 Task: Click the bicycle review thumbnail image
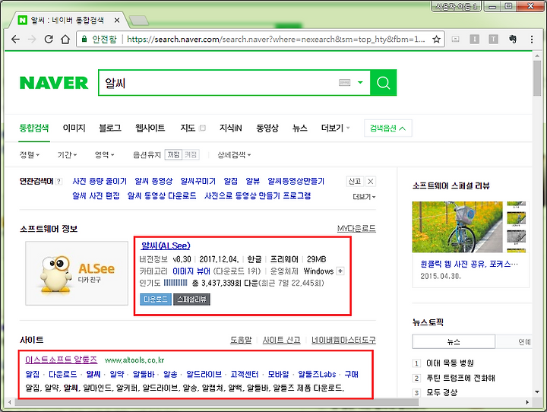click(x=457, y=227)
